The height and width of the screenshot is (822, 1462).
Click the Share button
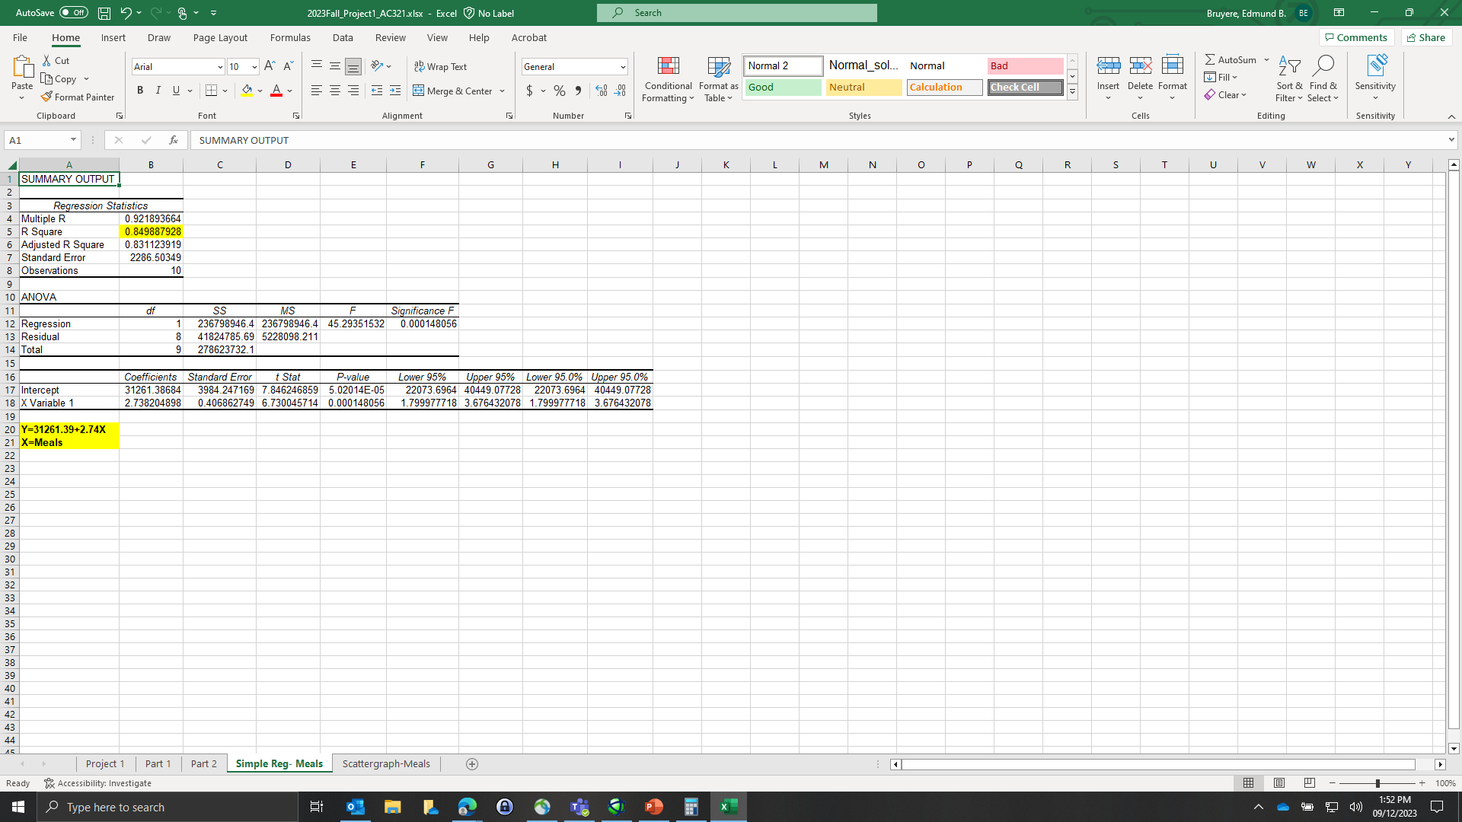[1425, 37]
